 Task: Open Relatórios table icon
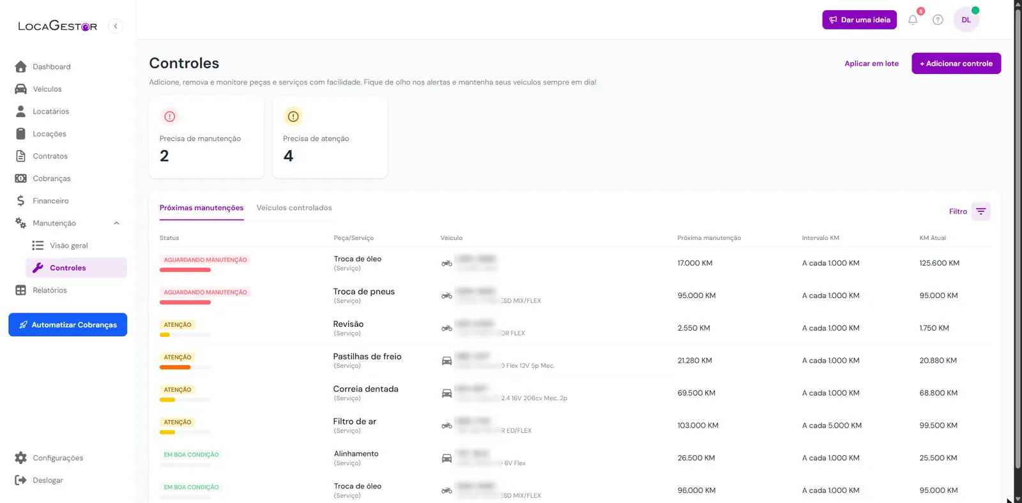pyautogui.click(x=20, y=290)
